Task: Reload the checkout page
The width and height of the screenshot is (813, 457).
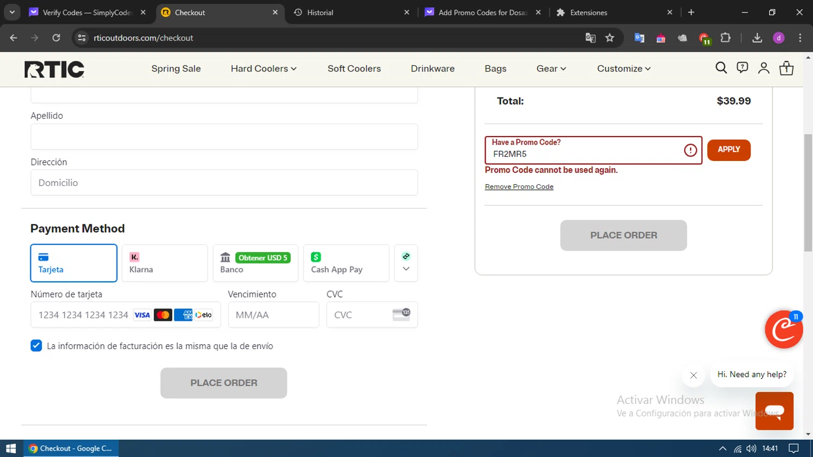Action: (56, 38)
